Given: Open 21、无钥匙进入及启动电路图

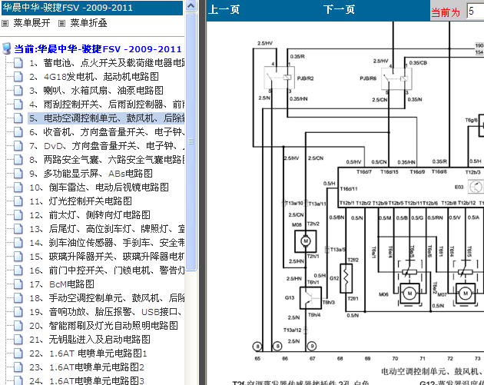Looking at the screenshot, I should pyautogui.click(x=90, y=340).
